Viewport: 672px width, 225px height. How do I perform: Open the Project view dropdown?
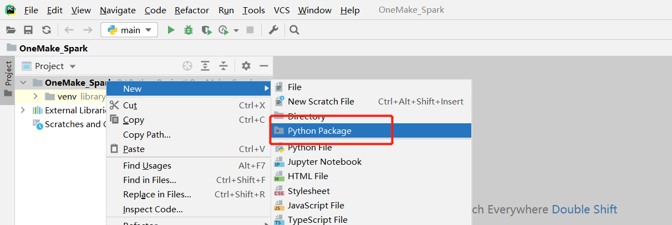click(49, 66)
